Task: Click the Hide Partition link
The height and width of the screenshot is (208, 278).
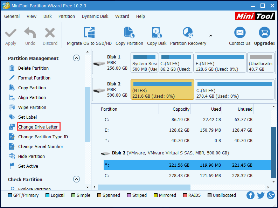Action: (x=32, y=156)
